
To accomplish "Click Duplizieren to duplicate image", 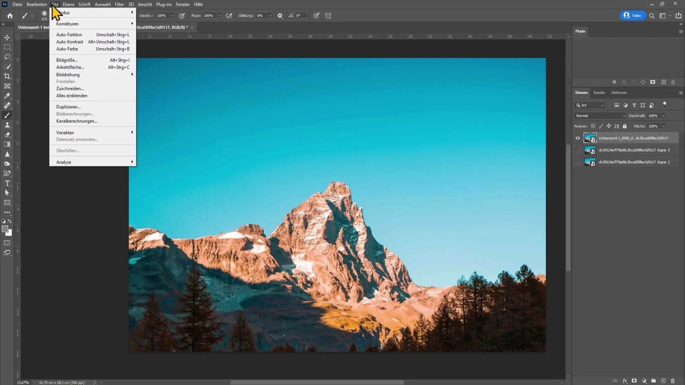I will [x=68, y=107].
